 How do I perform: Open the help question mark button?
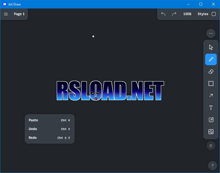[x=213, y=166]
